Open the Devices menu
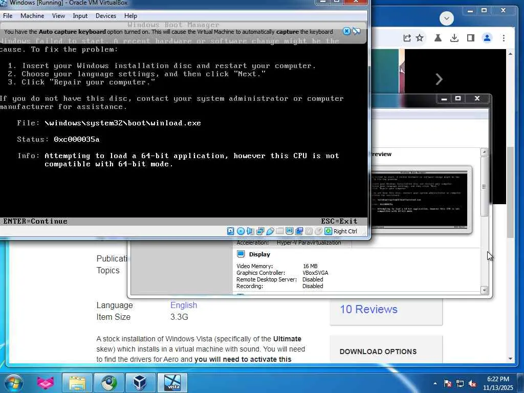The image size is (524, 393). click(x=106, y=16)
